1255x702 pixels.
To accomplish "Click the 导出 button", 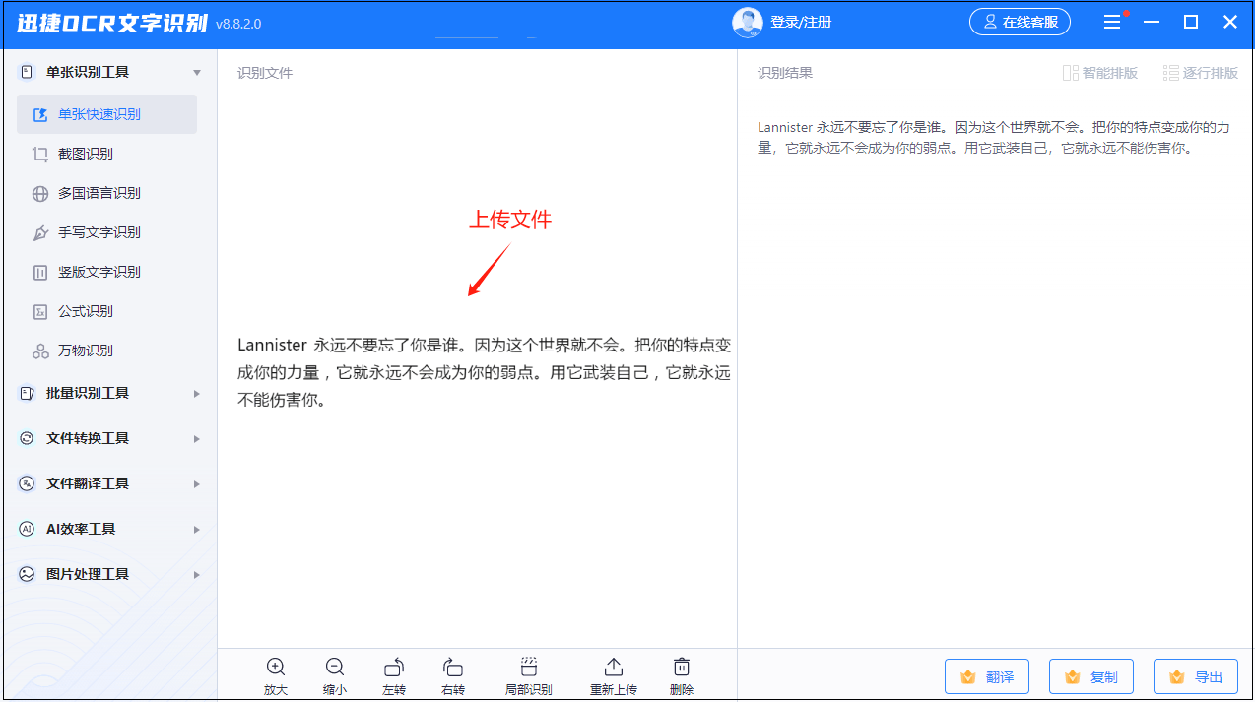I will pos(1196,677).
